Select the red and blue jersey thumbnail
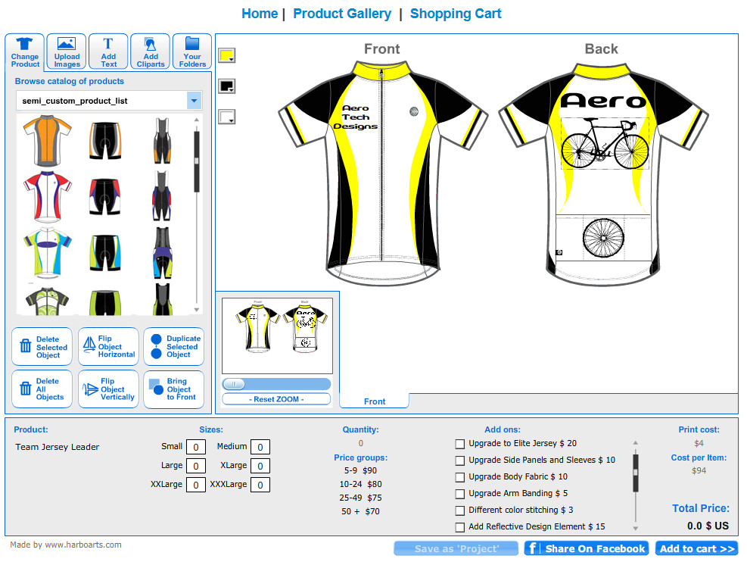 [47, 196]
